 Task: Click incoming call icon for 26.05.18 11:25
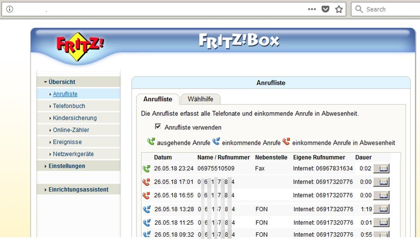(x=147, y=222)
